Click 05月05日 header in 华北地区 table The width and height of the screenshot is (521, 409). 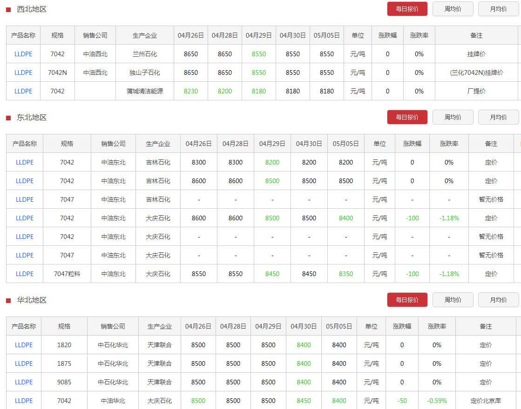pos(339,326)
